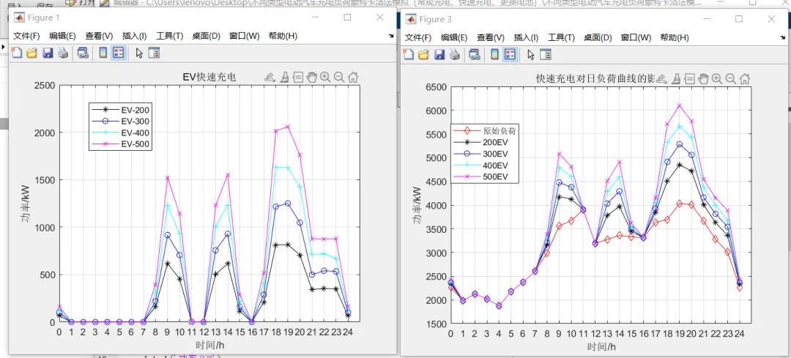Open 桌面(D) menu in Figure 3
This screenshot has width=791, height=358.
598,38
